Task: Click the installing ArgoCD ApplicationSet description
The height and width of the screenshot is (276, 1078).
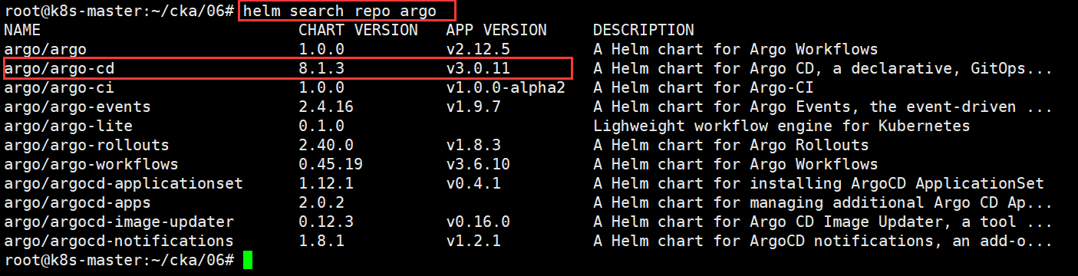Action: coord(819,184)
